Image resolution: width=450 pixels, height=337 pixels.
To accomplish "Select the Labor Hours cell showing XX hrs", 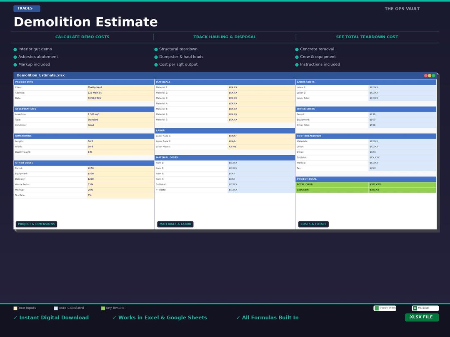I will (x=261, y=147).
